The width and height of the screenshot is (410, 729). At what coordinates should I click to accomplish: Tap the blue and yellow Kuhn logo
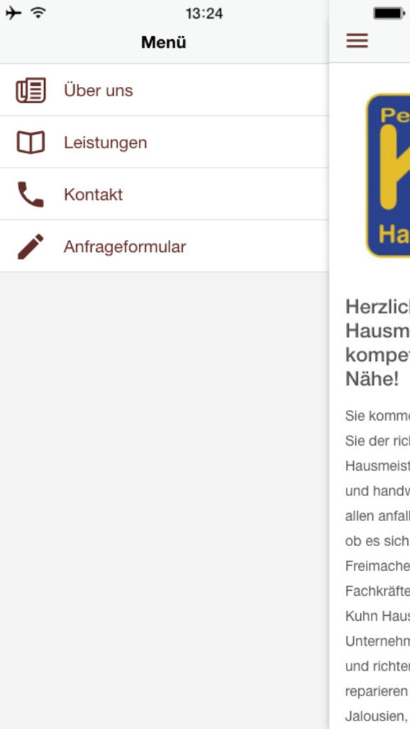[388, 175]
